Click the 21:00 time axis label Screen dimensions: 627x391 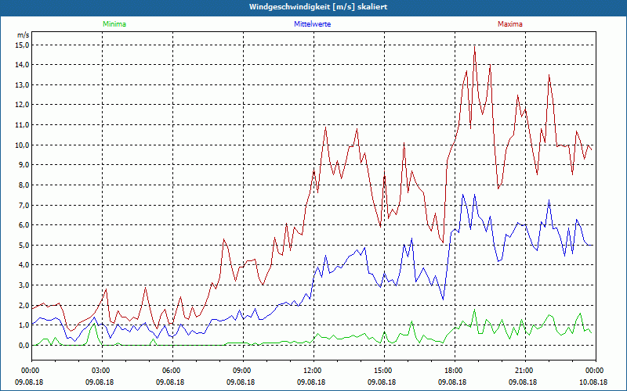click(x=525, y=371)
